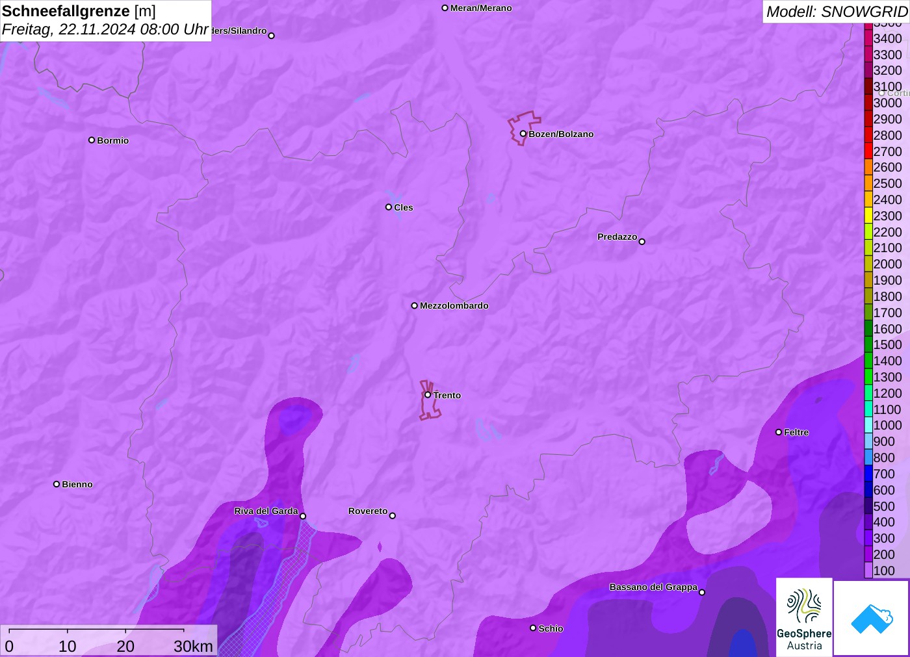Viewport: 910px width, 657px height.
Task: Select the 600 m dark blue swatch
Action: [x=868, y=490]
